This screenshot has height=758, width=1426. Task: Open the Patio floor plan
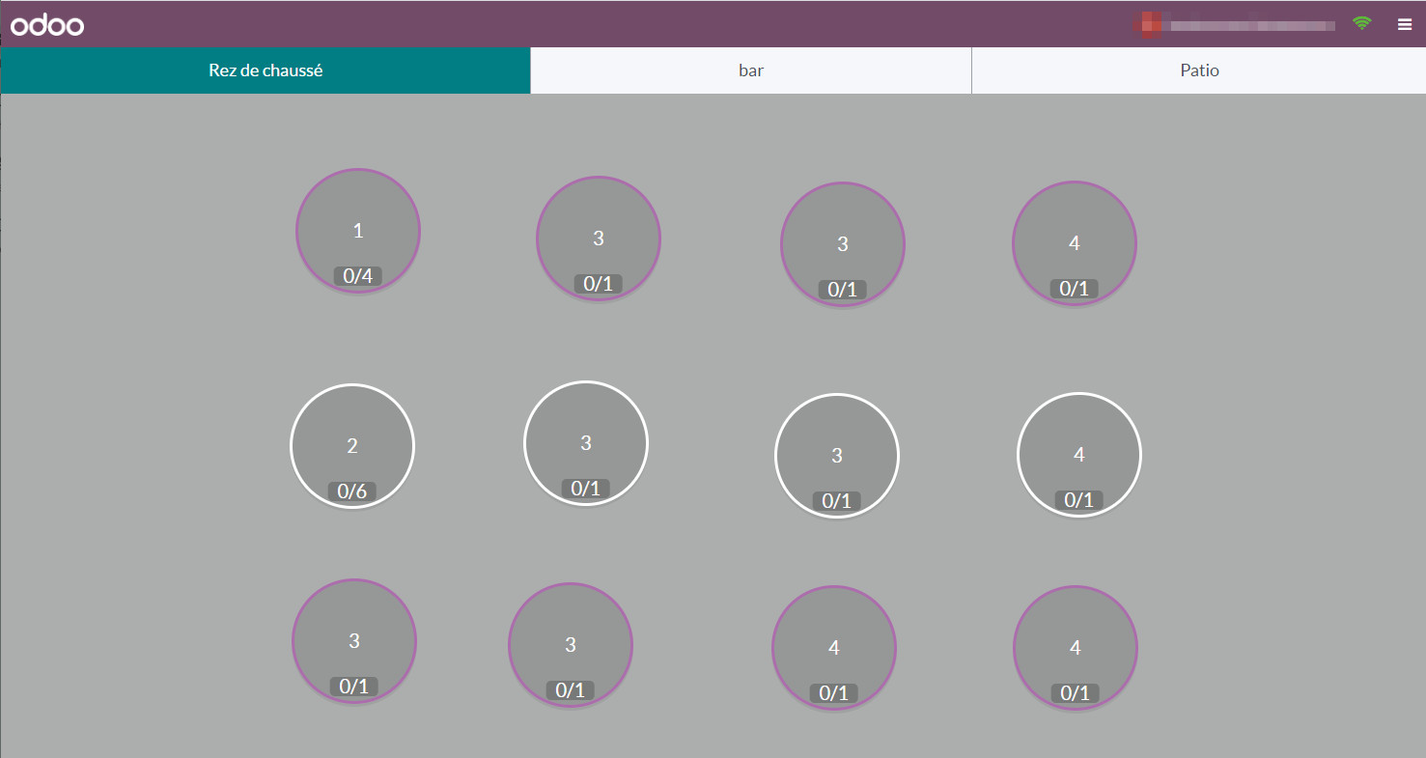(1198, 70)
